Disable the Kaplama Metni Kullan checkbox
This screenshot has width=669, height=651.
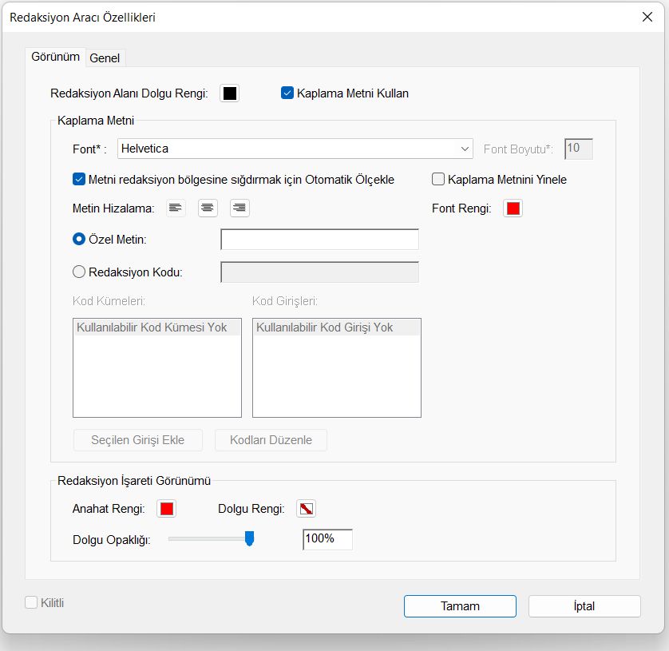coord(288,93)
